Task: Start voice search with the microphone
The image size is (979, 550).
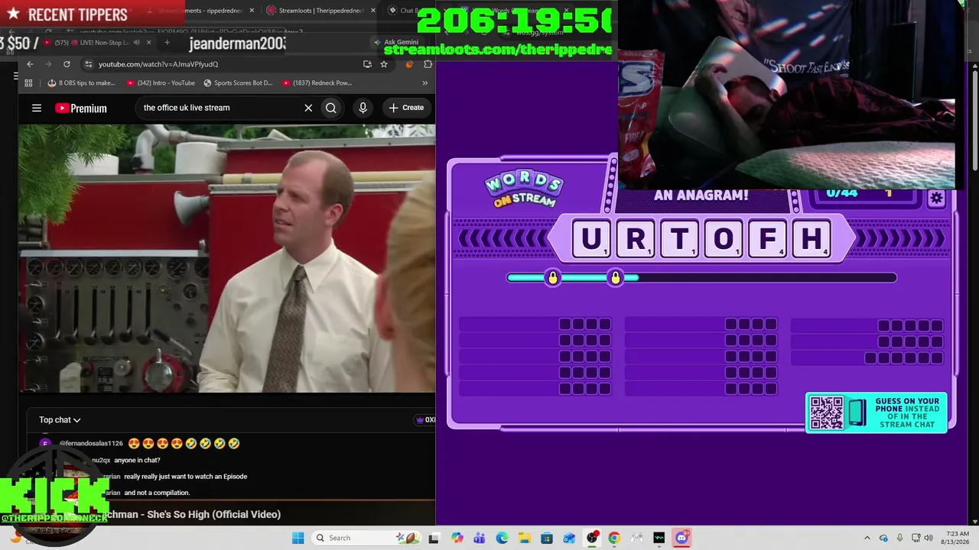Action: click(x=363, y=108)
